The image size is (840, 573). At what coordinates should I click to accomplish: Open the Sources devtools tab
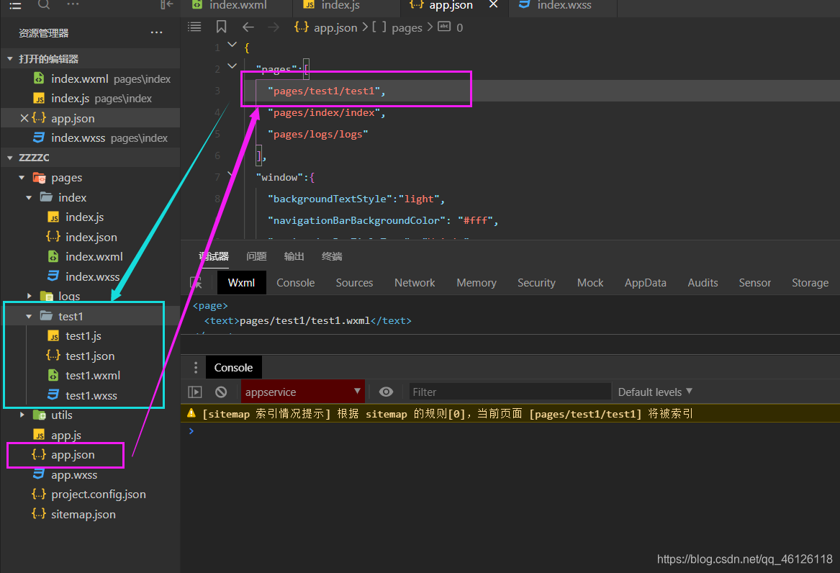coord(354,283)
